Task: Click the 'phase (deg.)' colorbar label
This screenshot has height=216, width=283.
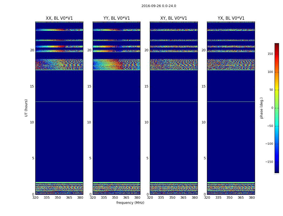Action: coord(261,108)
